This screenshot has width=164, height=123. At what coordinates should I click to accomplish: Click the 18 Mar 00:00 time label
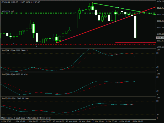coord(111,121)
